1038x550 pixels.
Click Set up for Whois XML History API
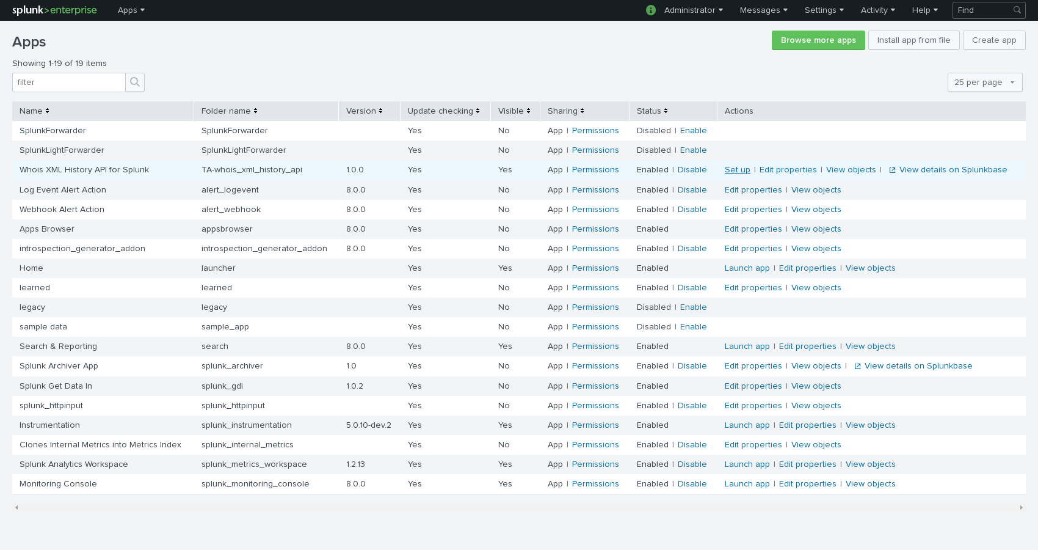737,170
